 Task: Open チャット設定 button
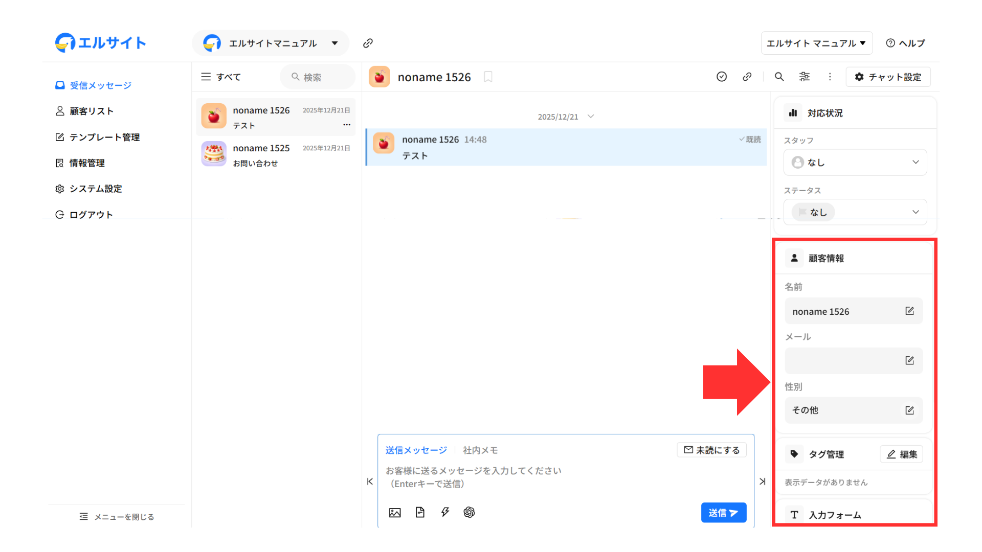(x=888, y=77)
